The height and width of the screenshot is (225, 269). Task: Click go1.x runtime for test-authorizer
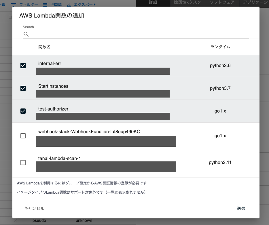tap(220, 111)
